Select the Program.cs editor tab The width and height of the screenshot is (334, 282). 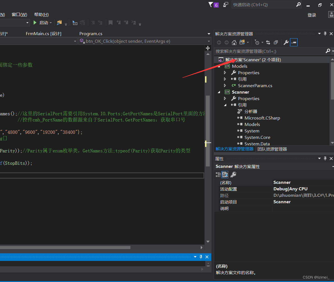(x=91, y=33)
